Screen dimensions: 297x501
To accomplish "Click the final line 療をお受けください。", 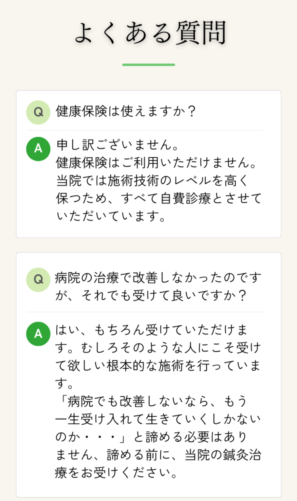I will click(x=115, y=473).
